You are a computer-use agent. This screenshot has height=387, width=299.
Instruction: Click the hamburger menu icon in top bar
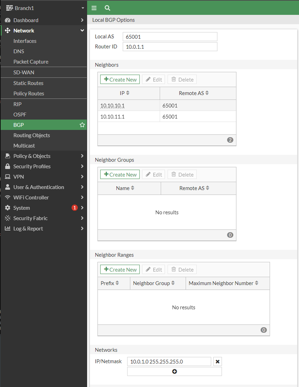coord(94,8)
